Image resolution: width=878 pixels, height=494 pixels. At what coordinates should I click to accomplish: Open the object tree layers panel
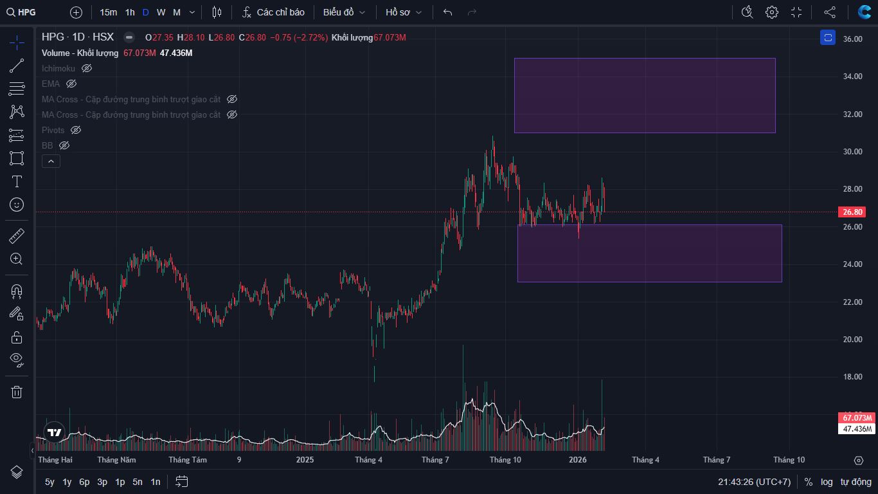click(17, 473)
